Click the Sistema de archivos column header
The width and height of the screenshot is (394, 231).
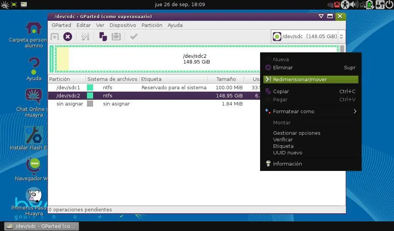click(x=112, y=79)
